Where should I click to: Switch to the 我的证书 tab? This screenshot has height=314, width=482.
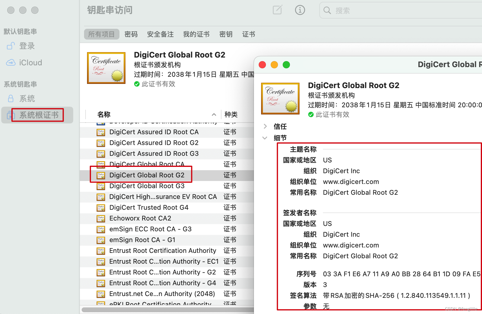(x=196, y=34)
